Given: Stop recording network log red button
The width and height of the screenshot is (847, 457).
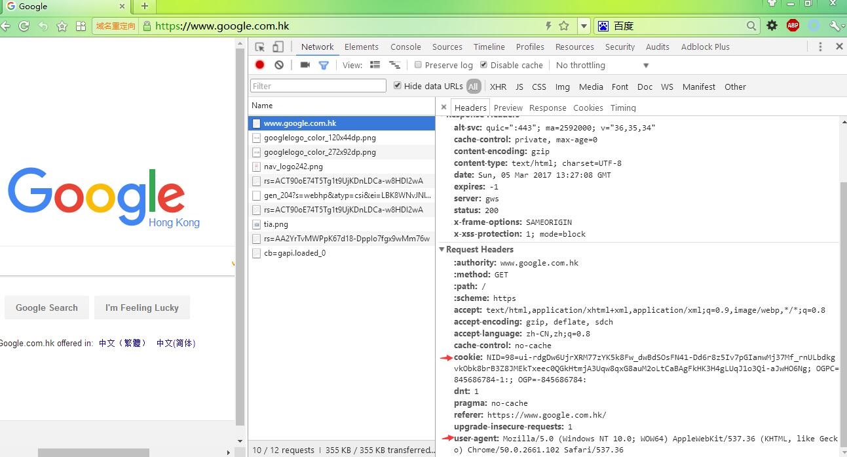Looking at the screenshot, I should pyautogui.click(x=260, y=65).
